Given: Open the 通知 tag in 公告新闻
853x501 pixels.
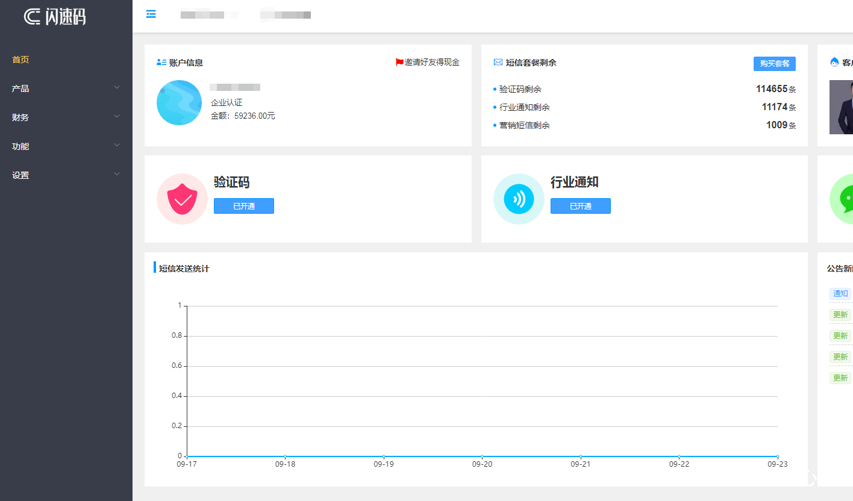Looking at the screenshot, I should [x=840, y=293].
